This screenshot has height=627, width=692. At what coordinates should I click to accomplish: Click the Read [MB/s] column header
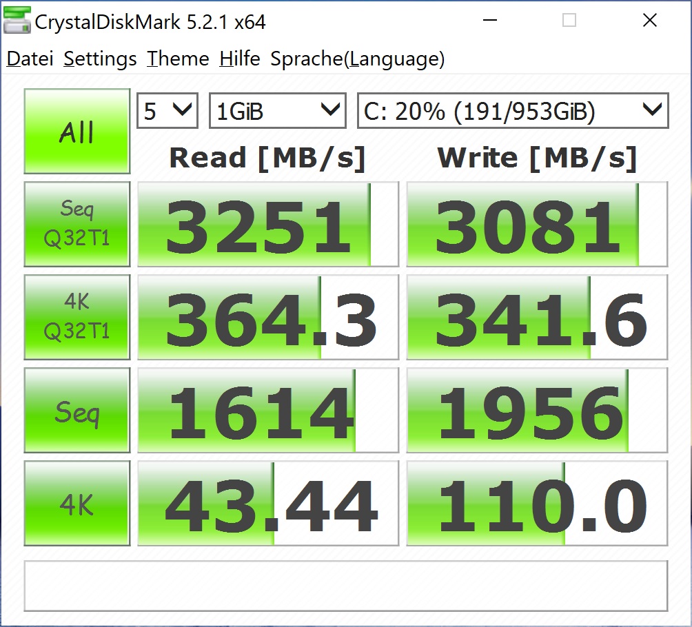pyautogui.click(x=267, y=158)
